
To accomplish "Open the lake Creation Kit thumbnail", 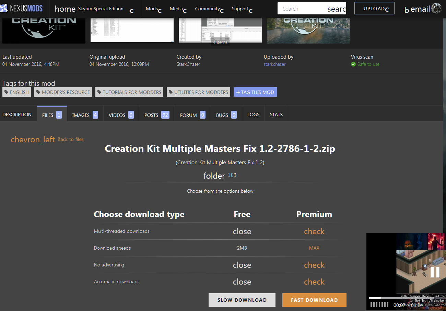I will 308,31.
